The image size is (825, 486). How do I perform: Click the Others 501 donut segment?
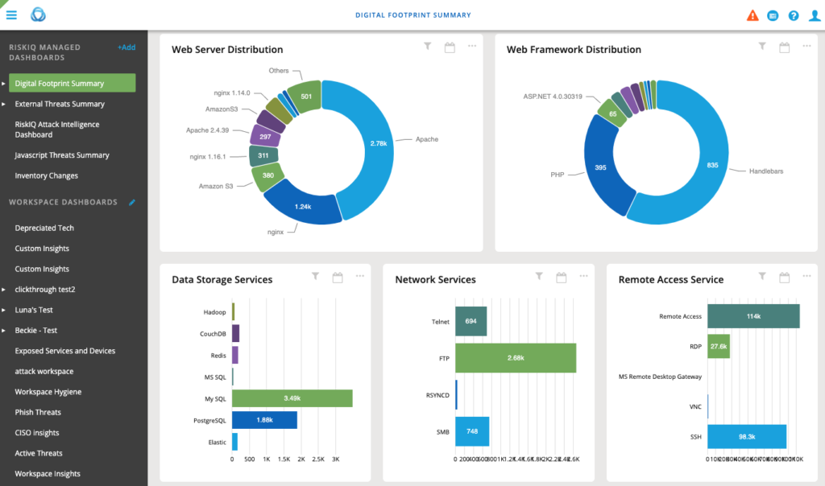pyautogui.click(x=305, y=97)
